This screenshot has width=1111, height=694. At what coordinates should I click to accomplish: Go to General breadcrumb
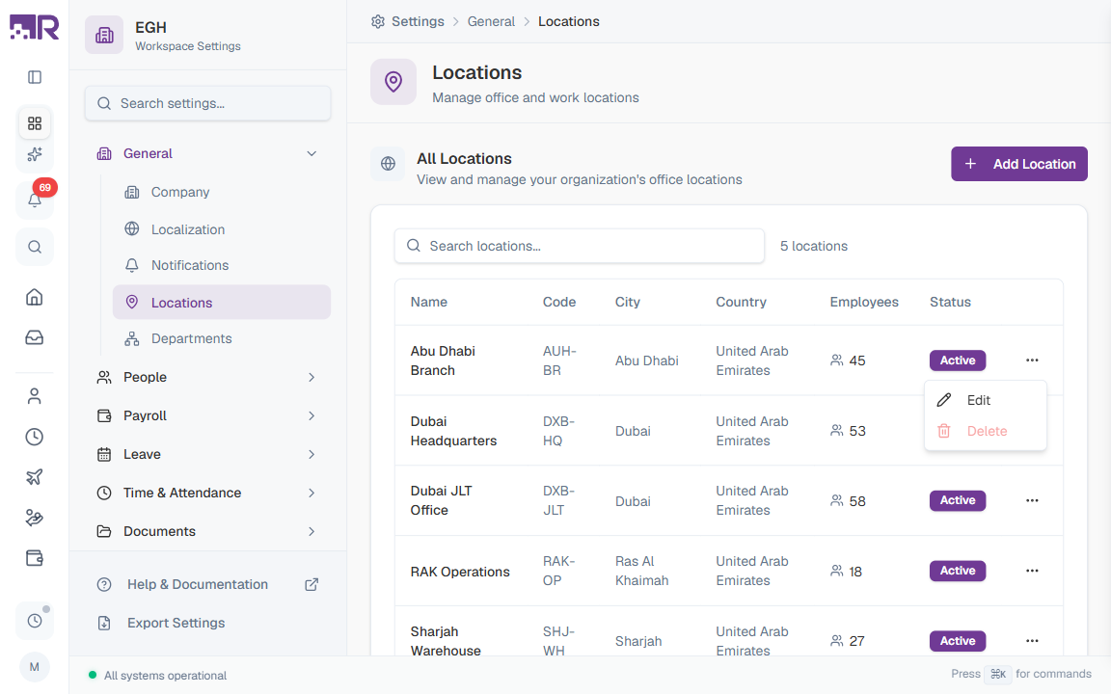tap(491, 22)
